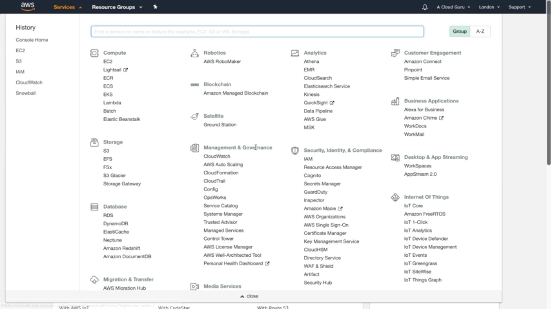
Task: Click the Database stack icon
Action: coord(94,207)
